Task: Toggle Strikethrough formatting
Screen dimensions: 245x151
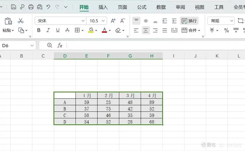Action: (x=67, y=30)
